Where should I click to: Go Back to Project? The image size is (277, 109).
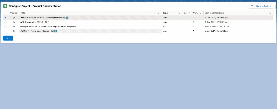click(x=263, y=6)
